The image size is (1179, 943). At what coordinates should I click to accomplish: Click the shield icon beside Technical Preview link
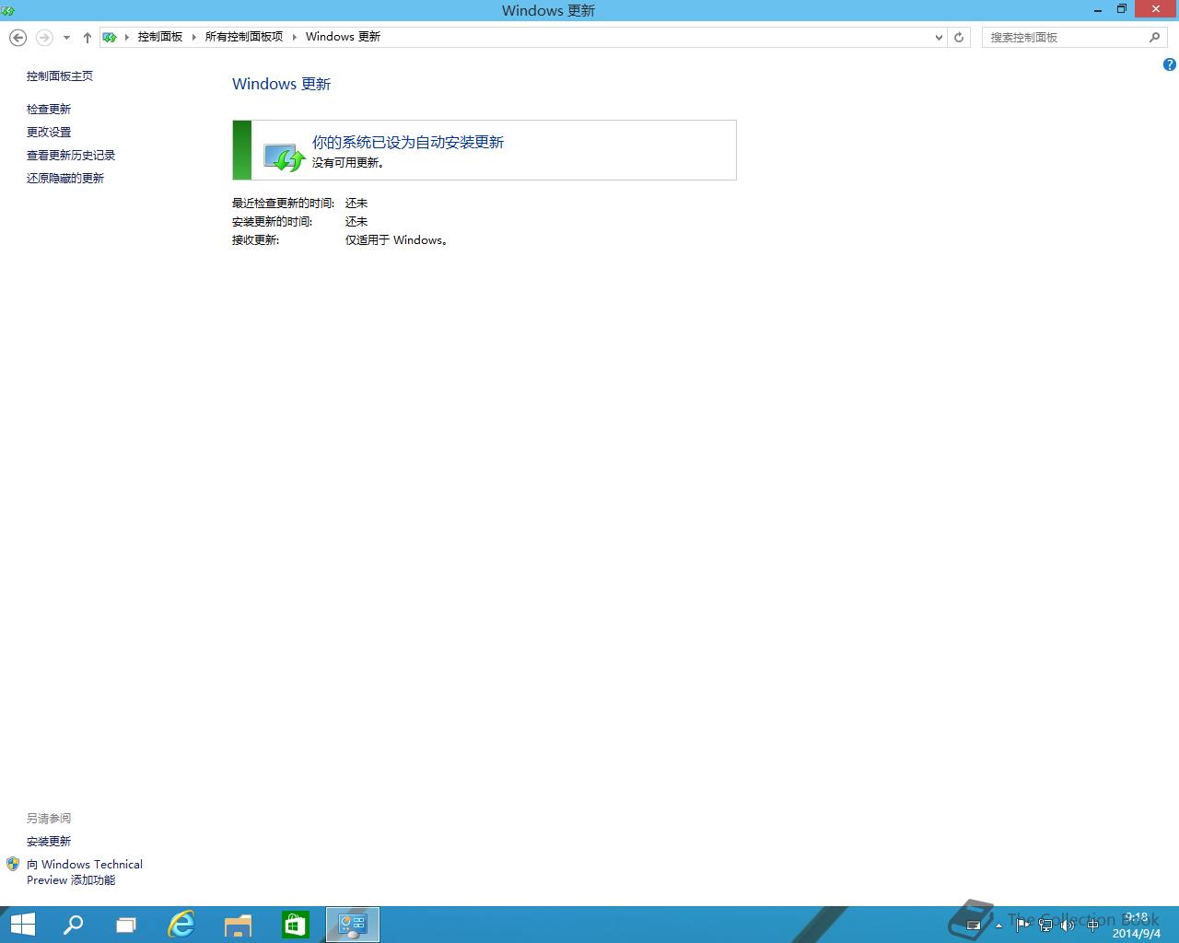click(x=13, y=864)
